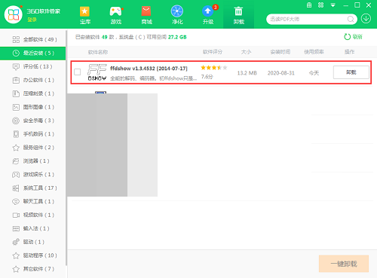The width and height of the screenshot is (377, 278).
Task: Sort by 使用频率 column header
Action: tap(314, 52)
